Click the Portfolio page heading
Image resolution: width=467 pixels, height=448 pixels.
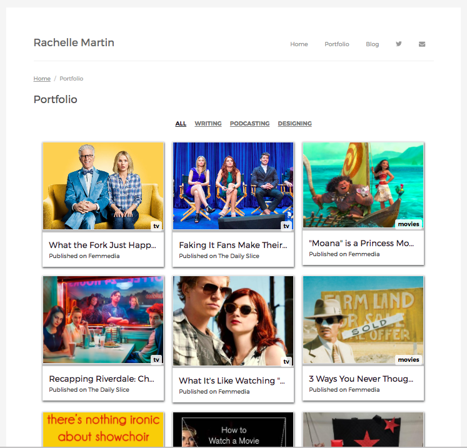[56, 99]
